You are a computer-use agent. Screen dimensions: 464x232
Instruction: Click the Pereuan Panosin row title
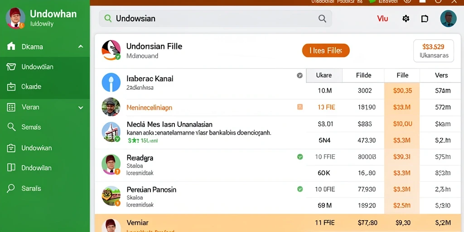[151, 189]
